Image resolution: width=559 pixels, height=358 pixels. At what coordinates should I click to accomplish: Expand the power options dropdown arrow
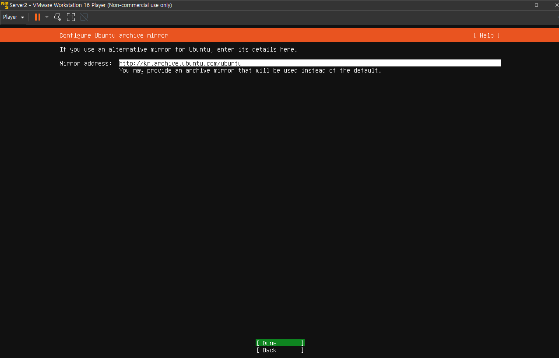[46, 17]
